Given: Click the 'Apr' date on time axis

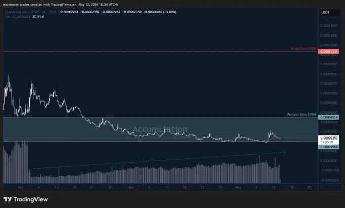Looking at the screenshot, I should coord(131,187).
